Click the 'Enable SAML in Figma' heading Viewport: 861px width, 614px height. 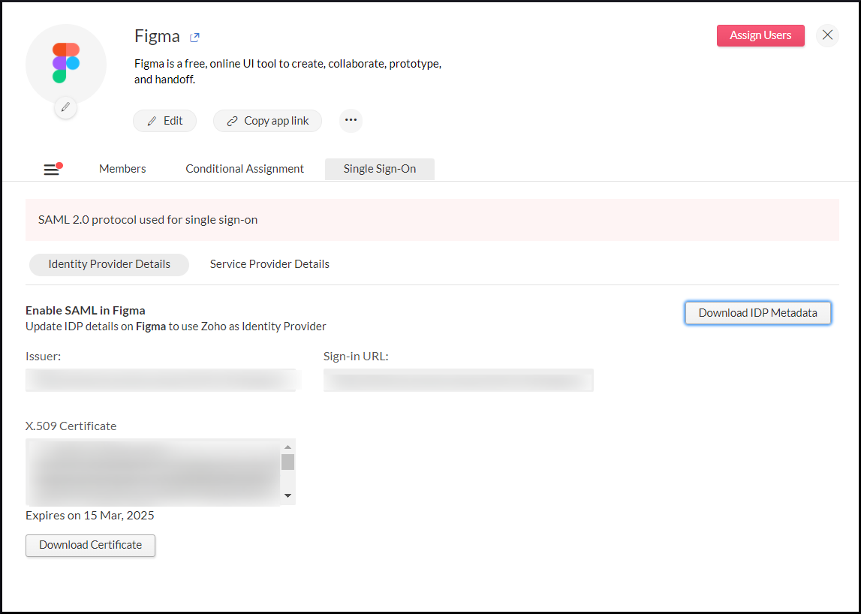pyautogui.click(x=85, y=310)
